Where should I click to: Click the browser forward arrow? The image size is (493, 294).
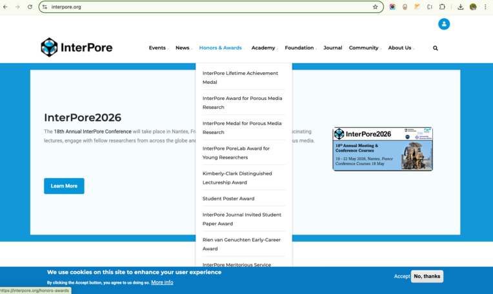click(17, 7)
